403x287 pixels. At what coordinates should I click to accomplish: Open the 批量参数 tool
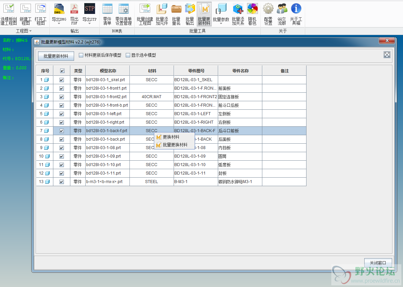(221, 8)
